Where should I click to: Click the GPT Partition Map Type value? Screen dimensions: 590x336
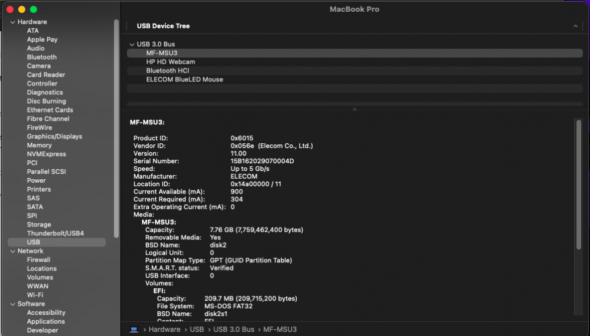pyautogui.click(x=251, y=261)
